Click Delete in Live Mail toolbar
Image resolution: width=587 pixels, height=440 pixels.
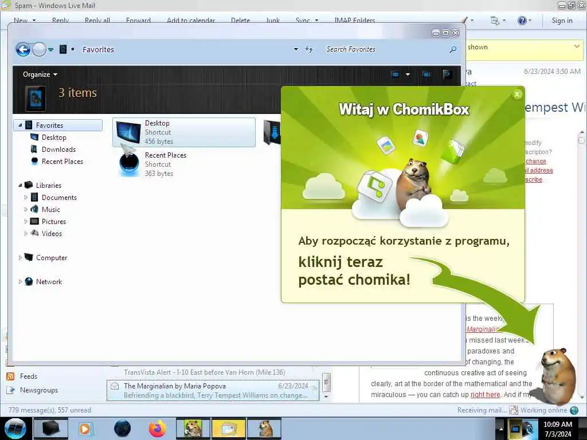[240, 21]
